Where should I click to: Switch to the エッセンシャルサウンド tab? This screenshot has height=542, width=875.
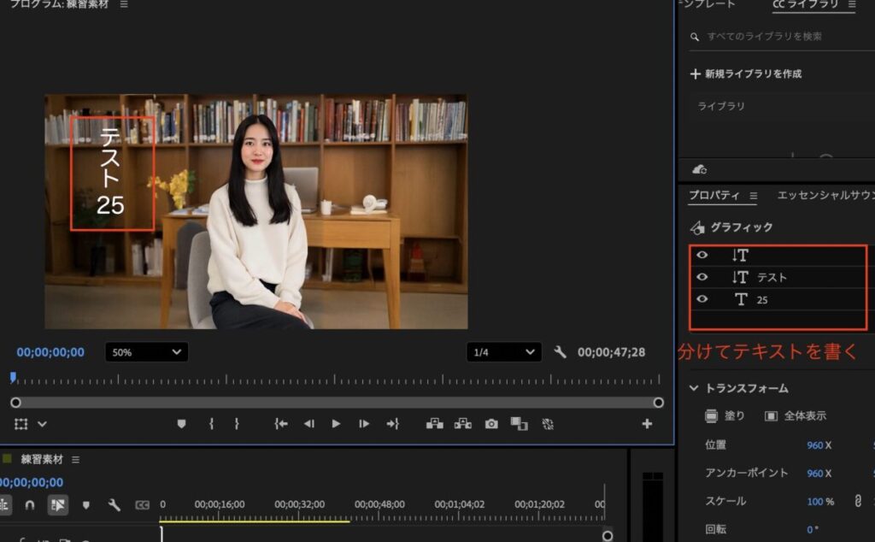pyautogui.click(x=825, y=195)
